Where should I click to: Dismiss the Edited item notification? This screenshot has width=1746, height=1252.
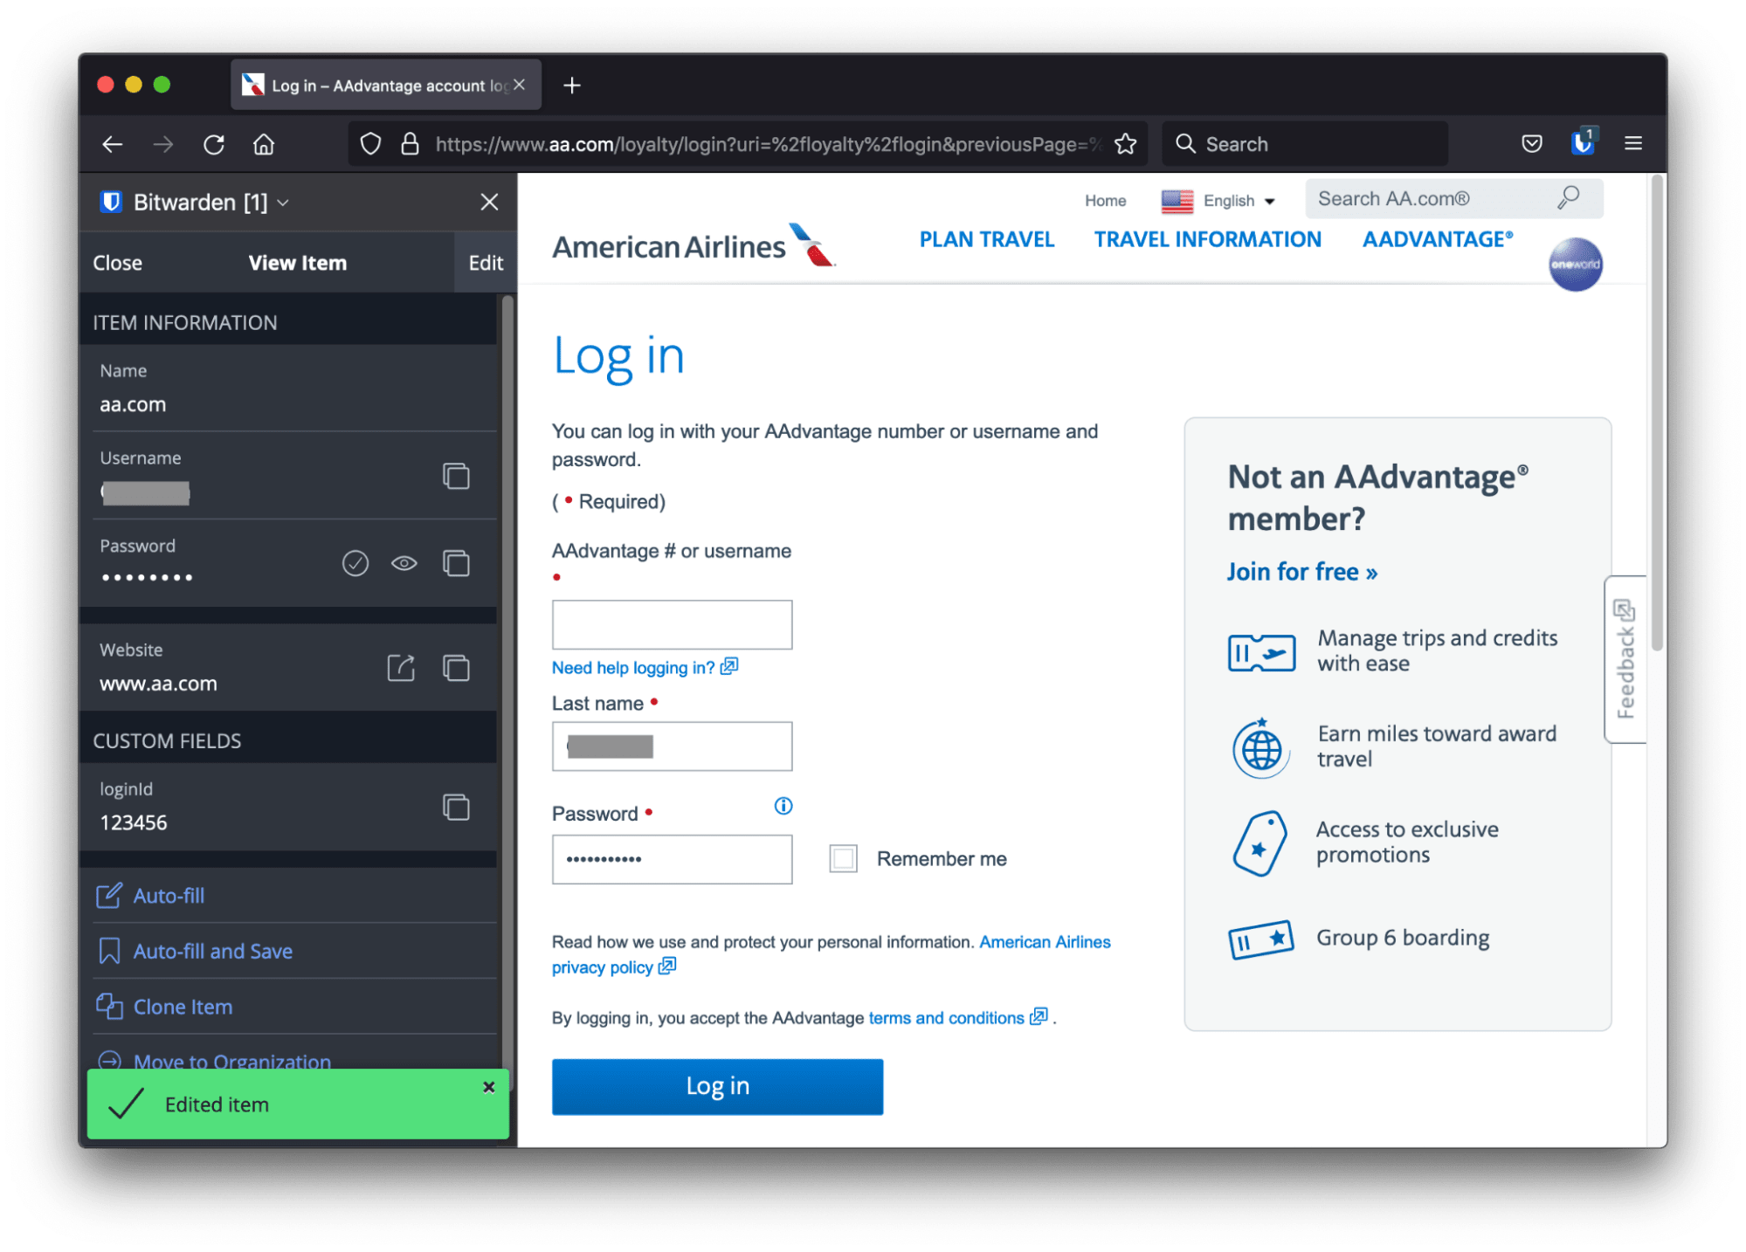click(x=489, y=1087)
